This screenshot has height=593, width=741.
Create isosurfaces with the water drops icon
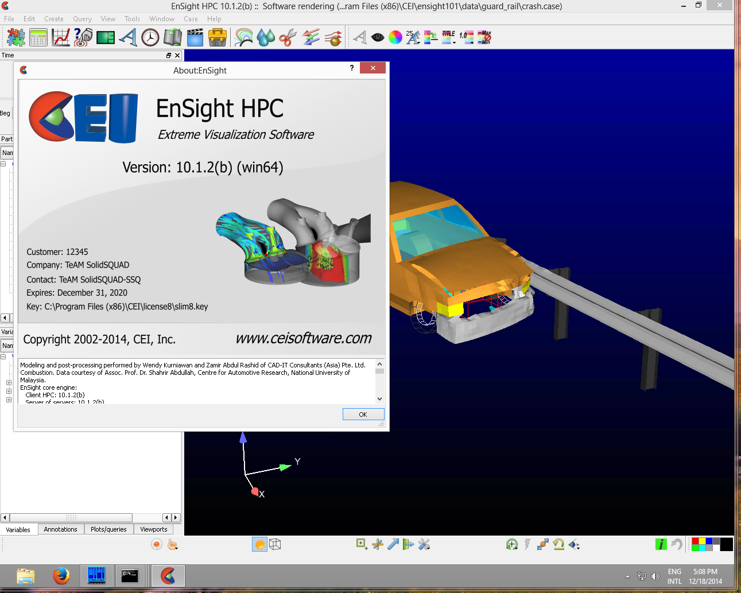coord(266,38)
